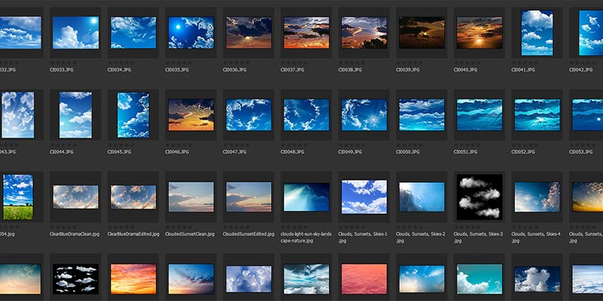Set star rating for CI0047.JPG

(x=237, y=145)
